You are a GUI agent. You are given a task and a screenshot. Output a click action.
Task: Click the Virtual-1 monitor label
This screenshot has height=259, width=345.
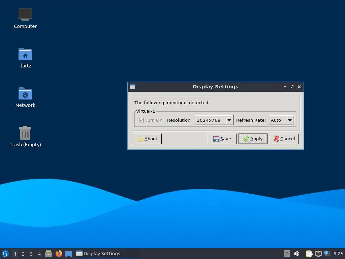point(146,111)
